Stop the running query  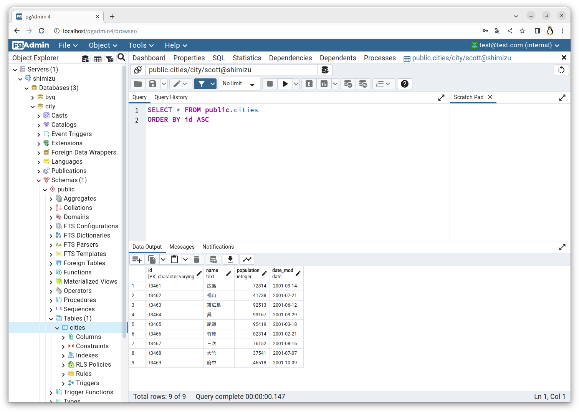click(269, 83)
